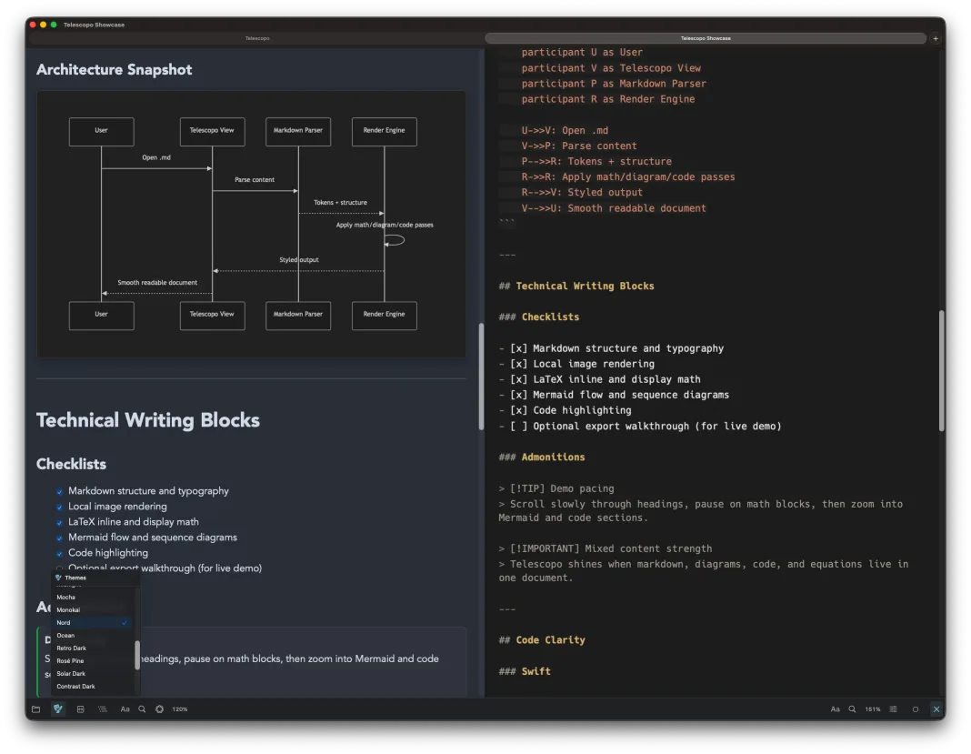Click the layout panel icon beside the Themes icon

[81, 709]
